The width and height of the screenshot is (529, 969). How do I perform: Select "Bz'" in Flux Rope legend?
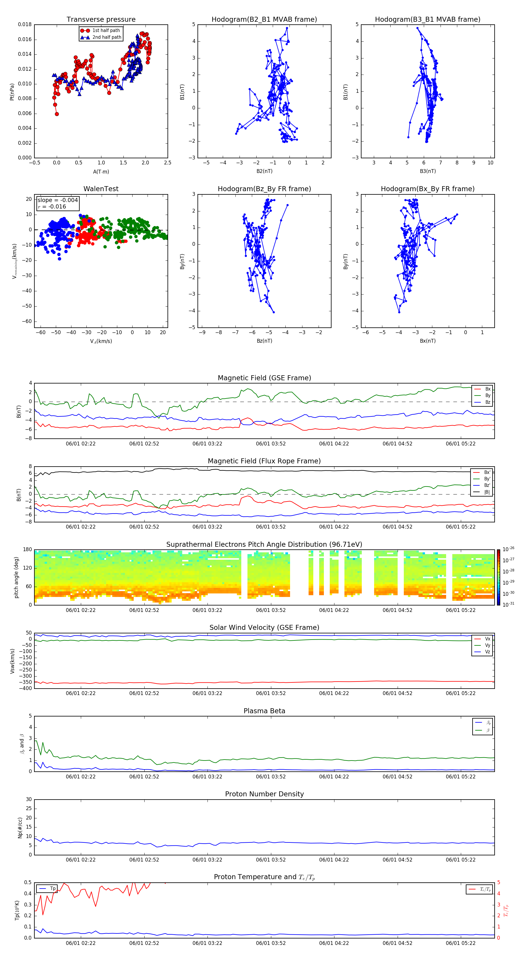tap(482, 485)
